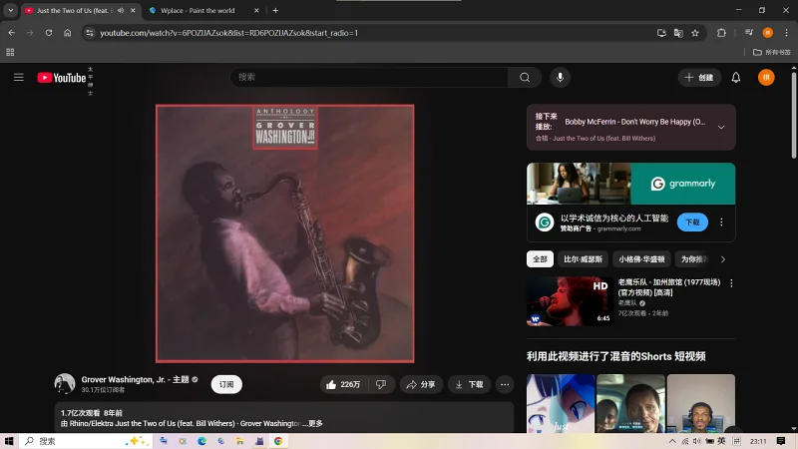Bookmark this page with the star
This screenshot has height=449, width=798.
pyautogui.click(x=695, y=33)
